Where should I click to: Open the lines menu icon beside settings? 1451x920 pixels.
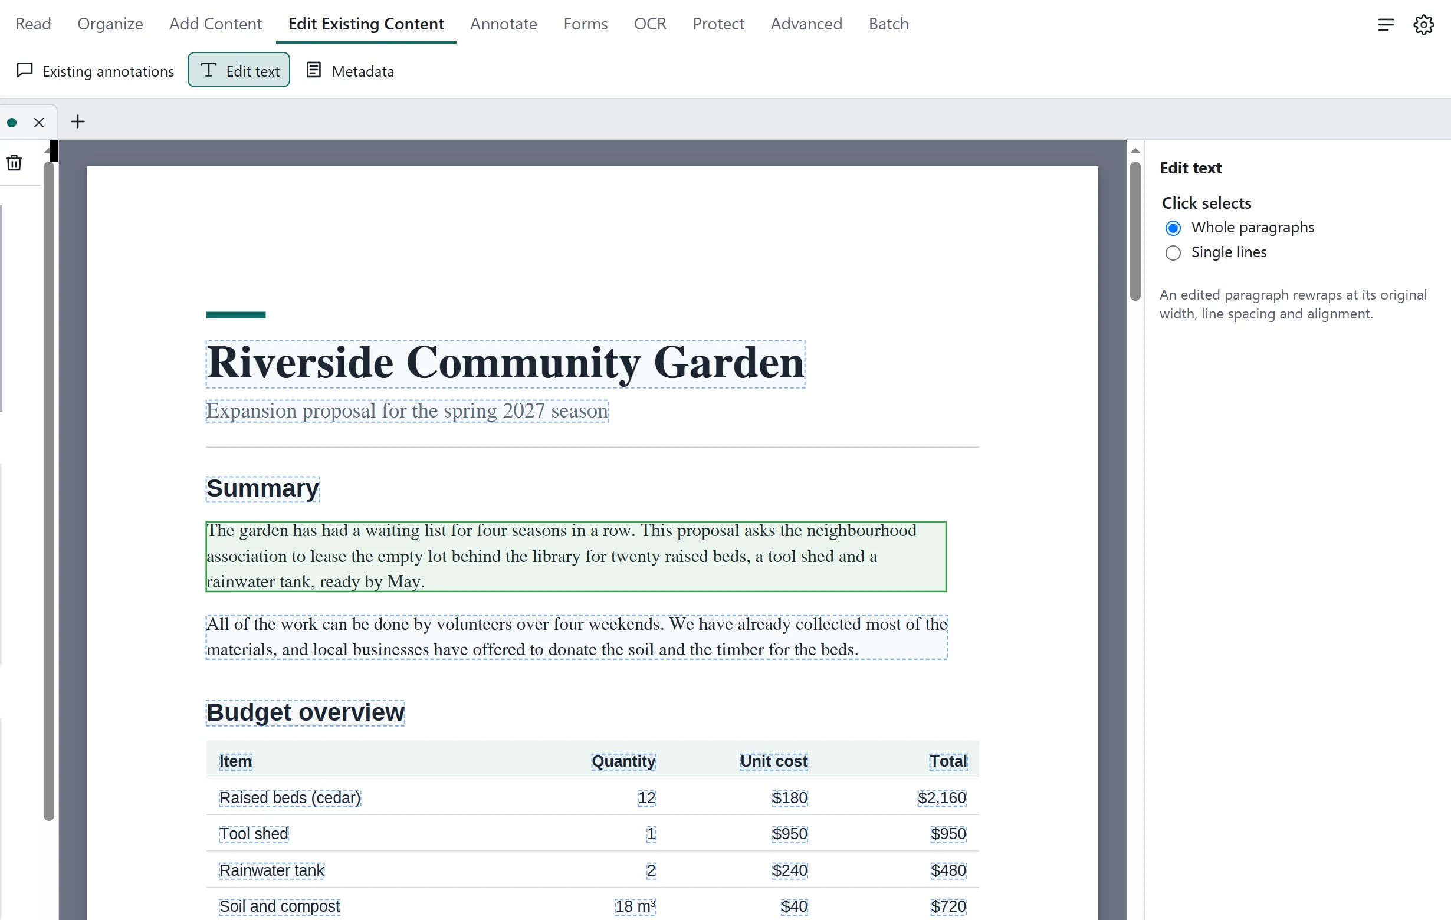point(1386,25)
